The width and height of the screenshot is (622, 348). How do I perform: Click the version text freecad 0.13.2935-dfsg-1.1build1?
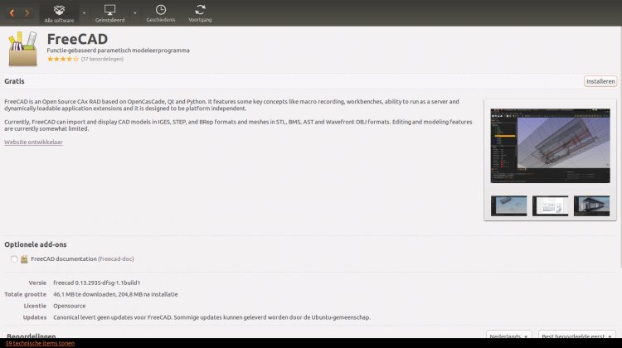tap(97, 283)
